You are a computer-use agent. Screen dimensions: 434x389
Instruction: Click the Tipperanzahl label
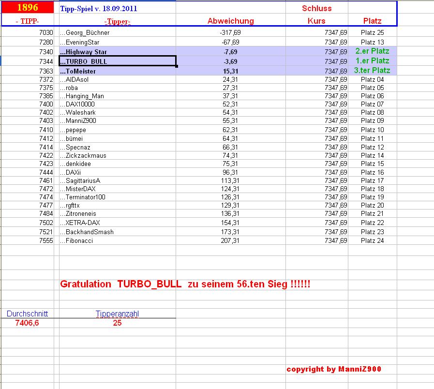[118, 314]
